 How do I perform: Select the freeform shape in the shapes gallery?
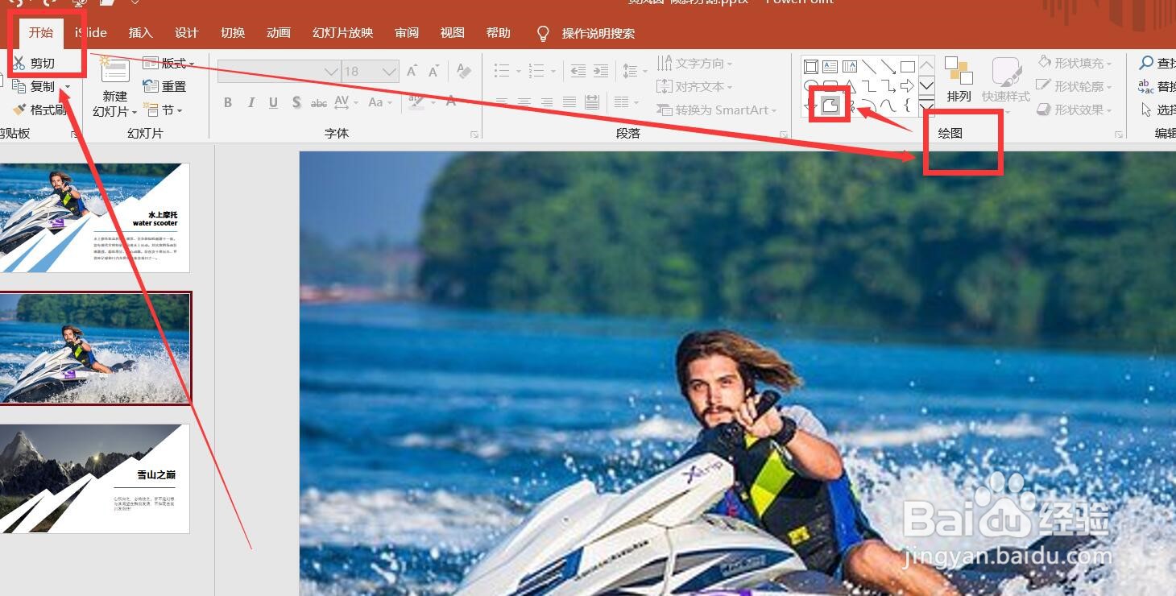coord(830,106)
